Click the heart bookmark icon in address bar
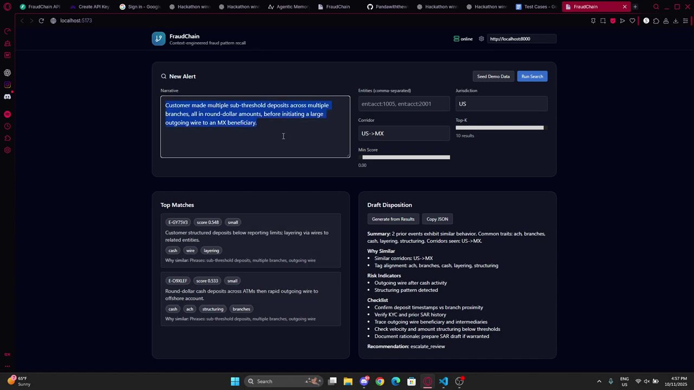Screen dimensions: 694x390 tap(632, 21)
